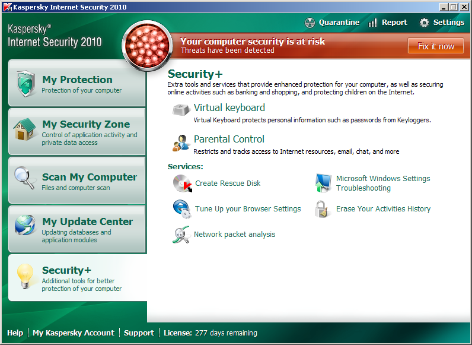Screen dimensions: 472x345
Task: Open the Report link text
Action: pos(394,23)
